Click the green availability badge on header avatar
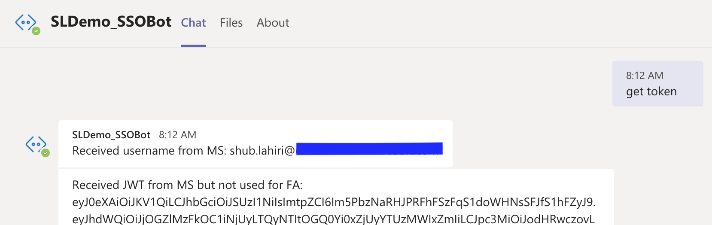Viewport: 712px width, 225px height. coord(37,31)
